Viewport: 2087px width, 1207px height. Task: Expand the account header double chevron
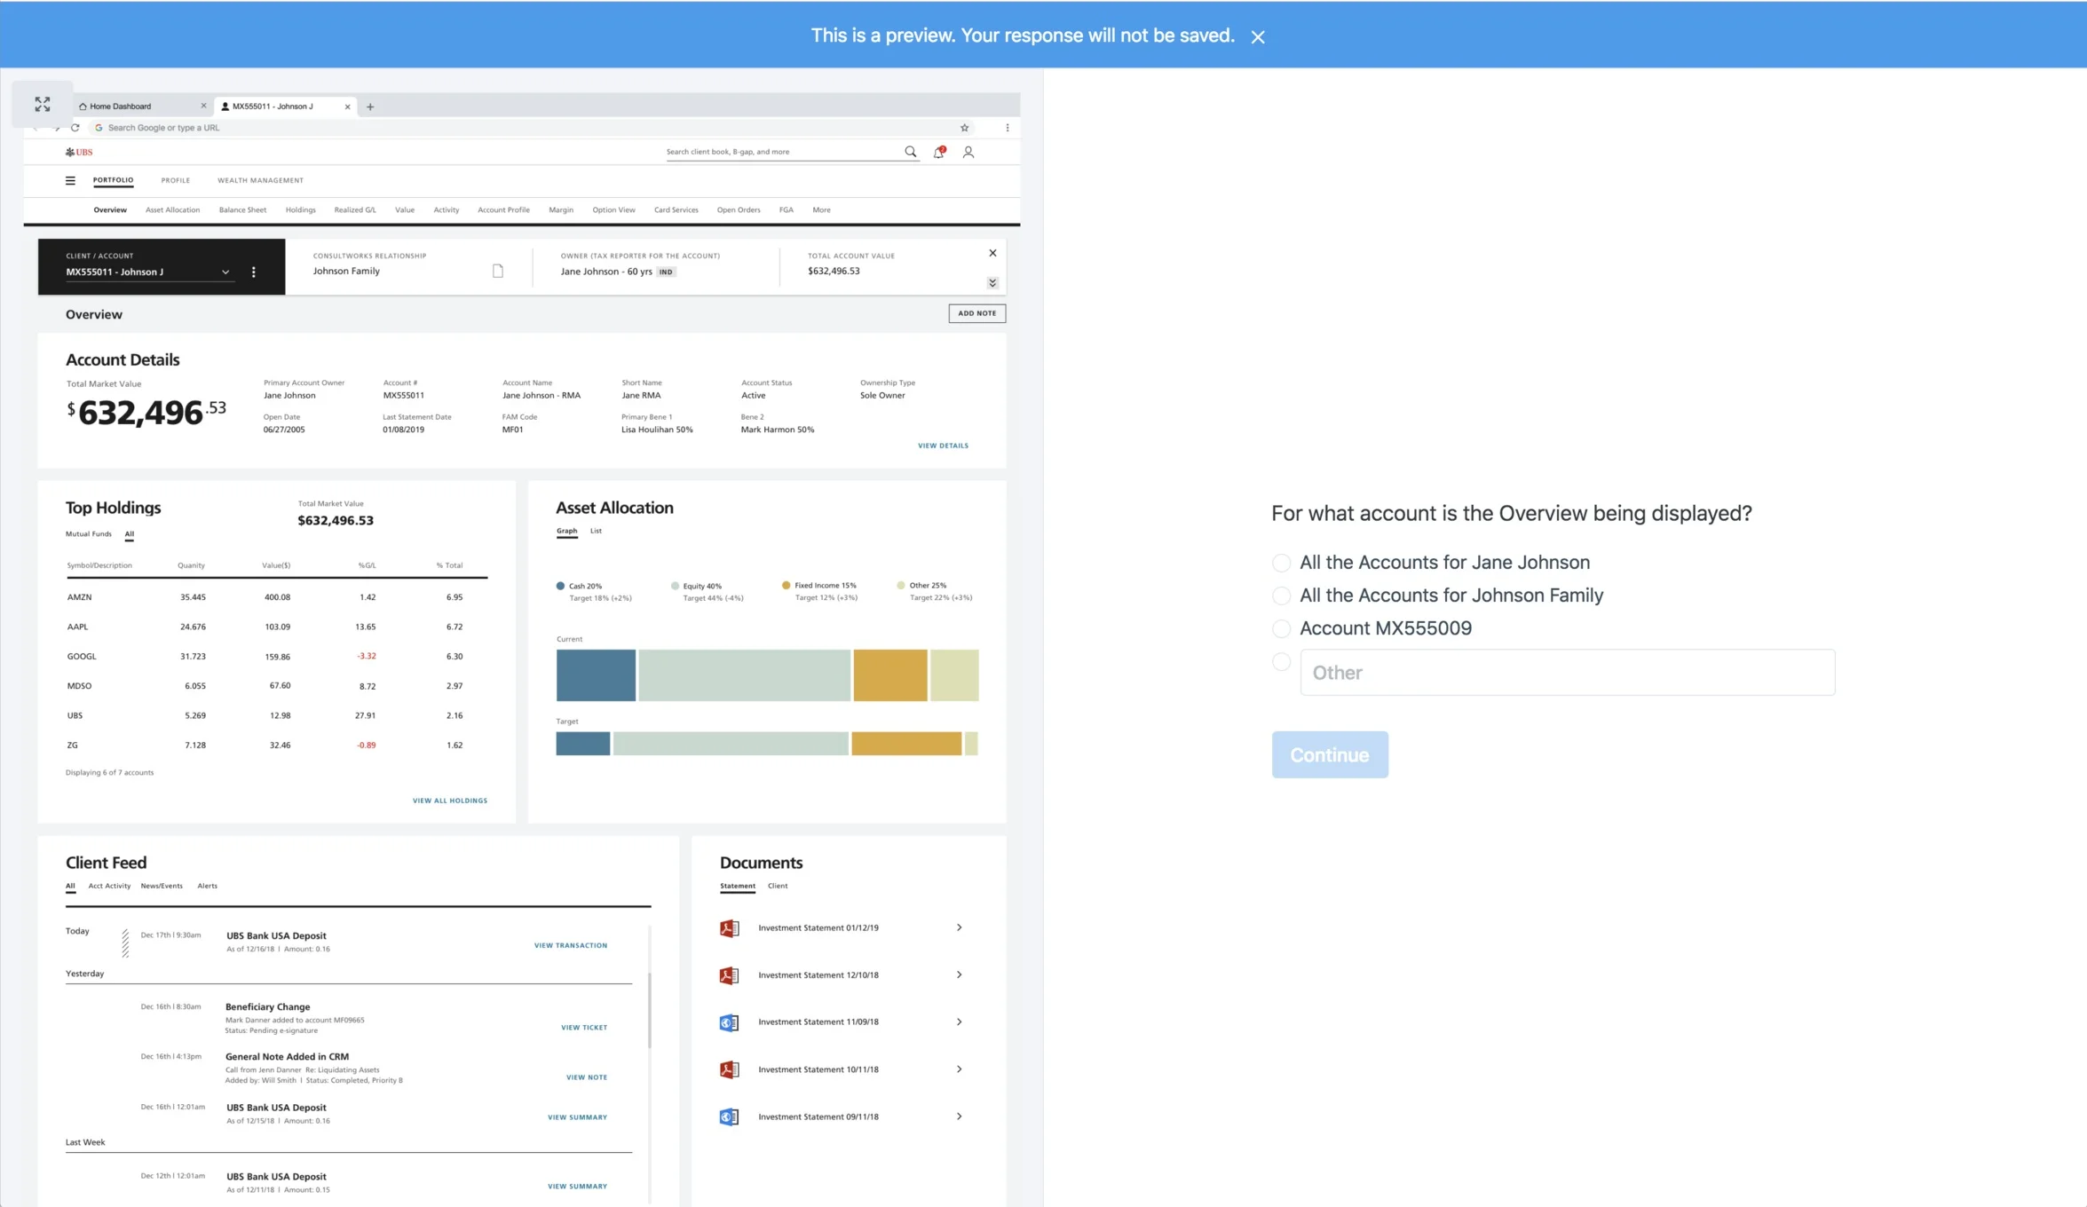click(x=992, y=283)
